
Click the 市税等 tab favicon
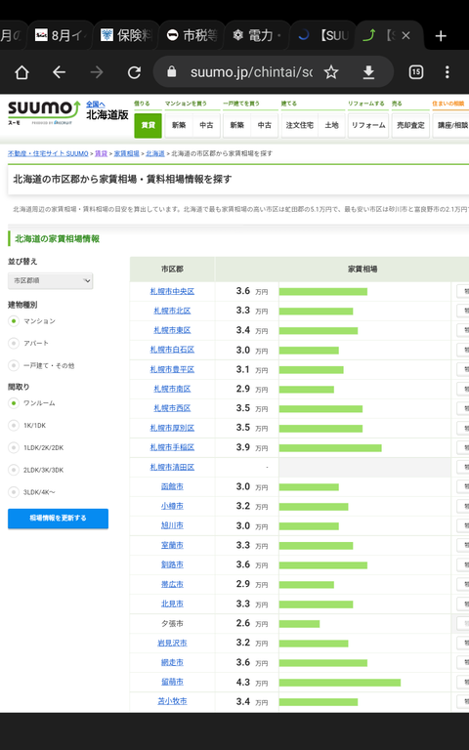pyautogui.click(x=172, y=35)
